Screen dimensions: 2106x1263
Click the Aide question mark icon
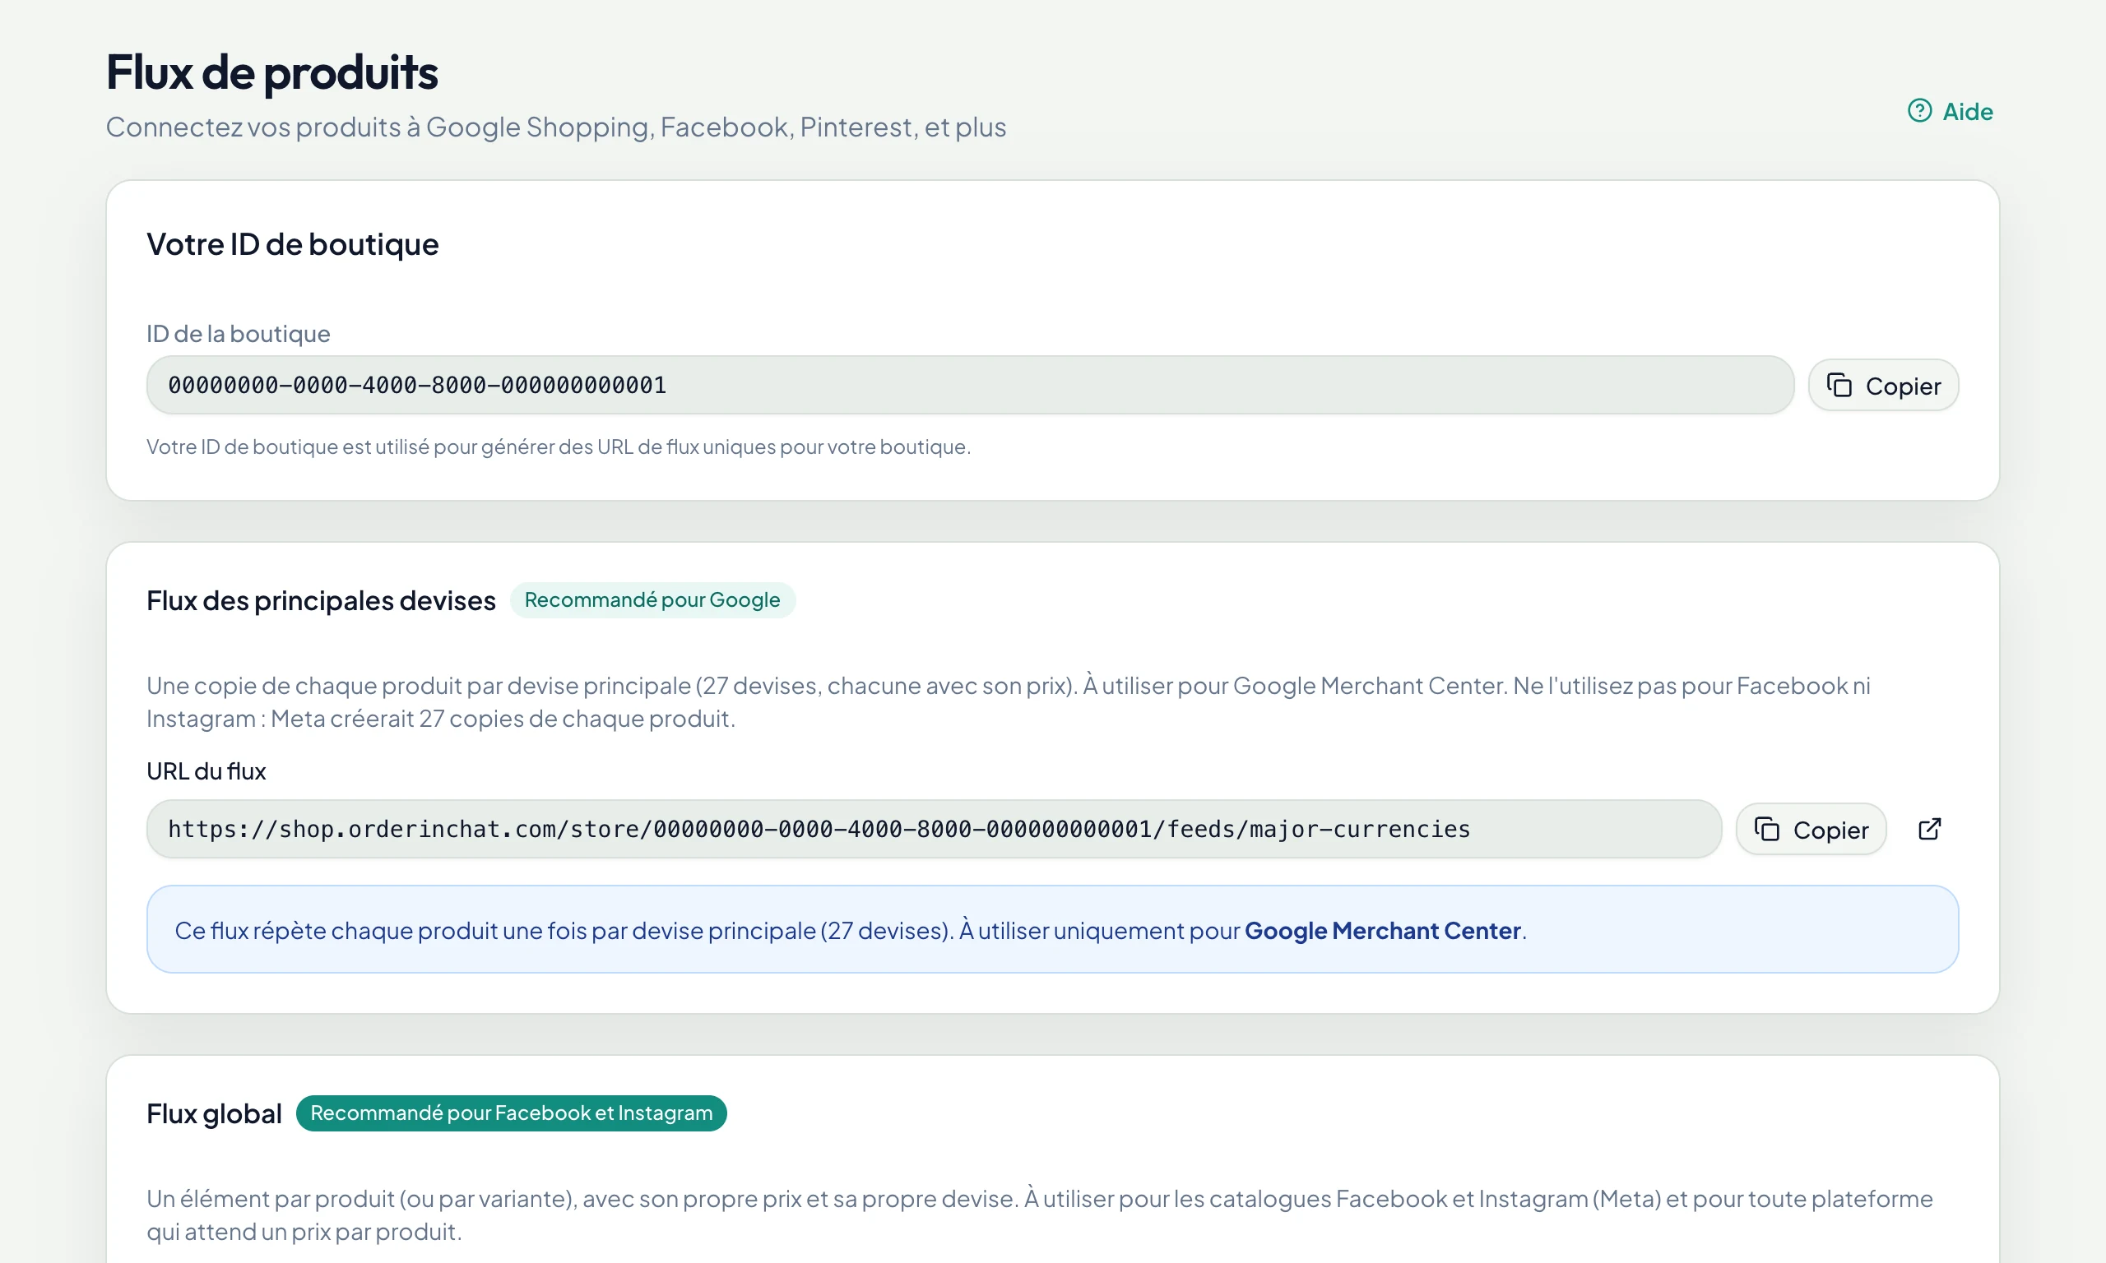click(x=1918, y=111)
